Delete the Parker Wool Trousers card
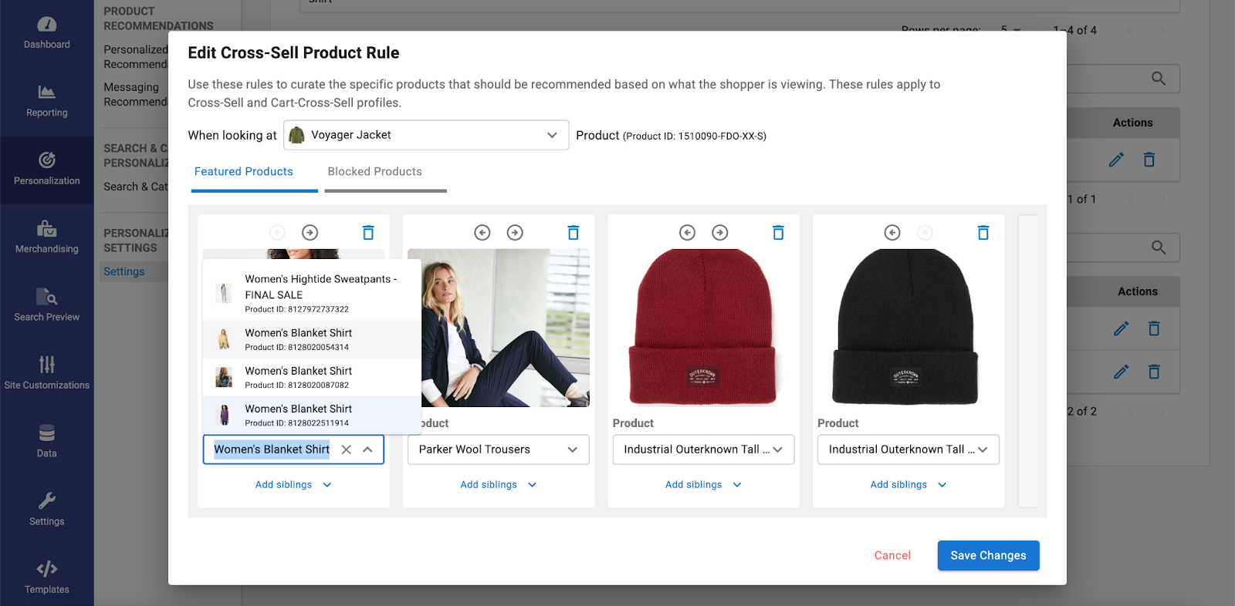Image resolution: width=1235 pixels, height=606 pixels. click(574, 232)
